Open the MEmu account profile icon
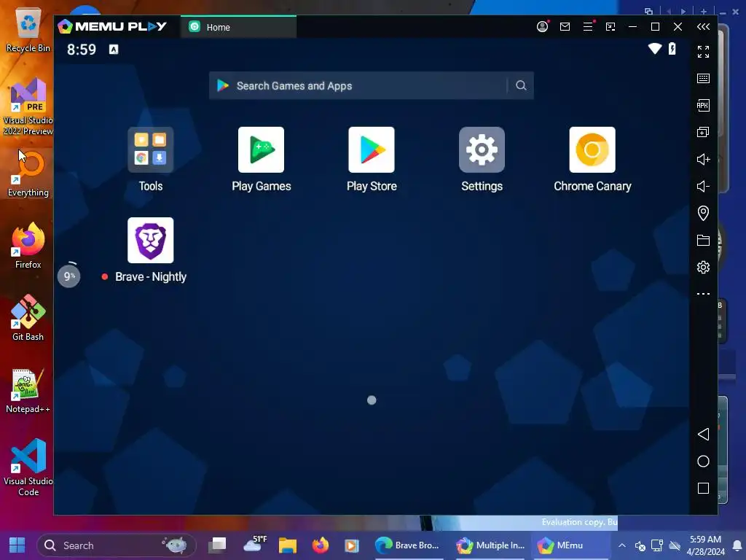The width and height of the screenshot is (746, 560). point(542,27)
